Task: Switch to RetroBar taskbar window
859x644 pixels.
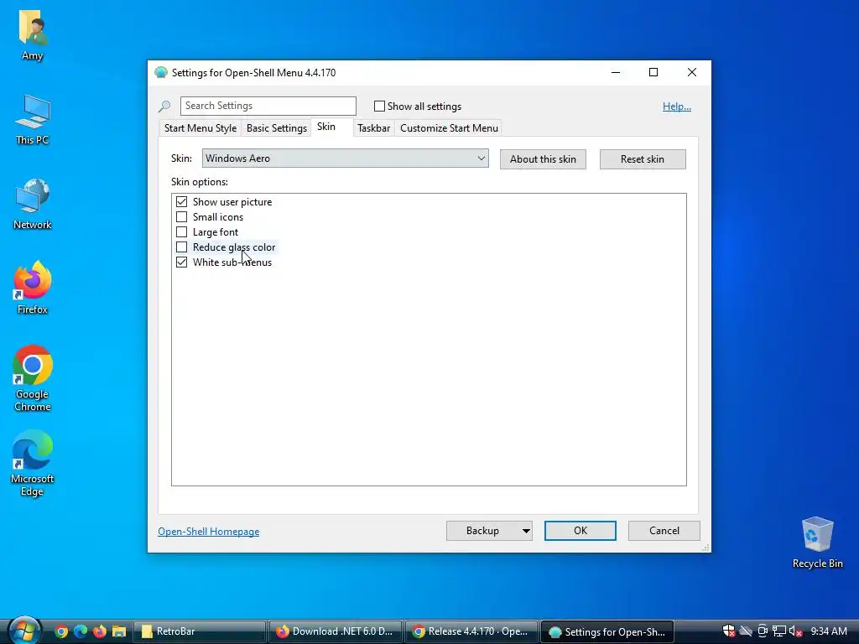Action: pos(200,631)
